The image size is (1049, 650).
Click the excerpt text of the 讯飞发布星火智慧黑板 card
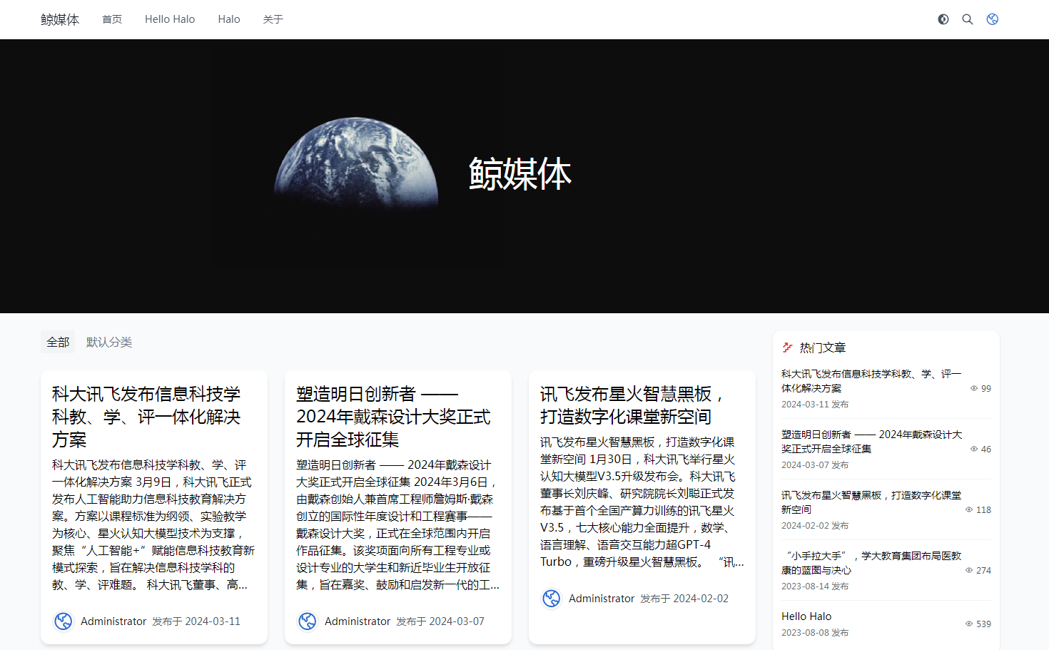(642, 502)
